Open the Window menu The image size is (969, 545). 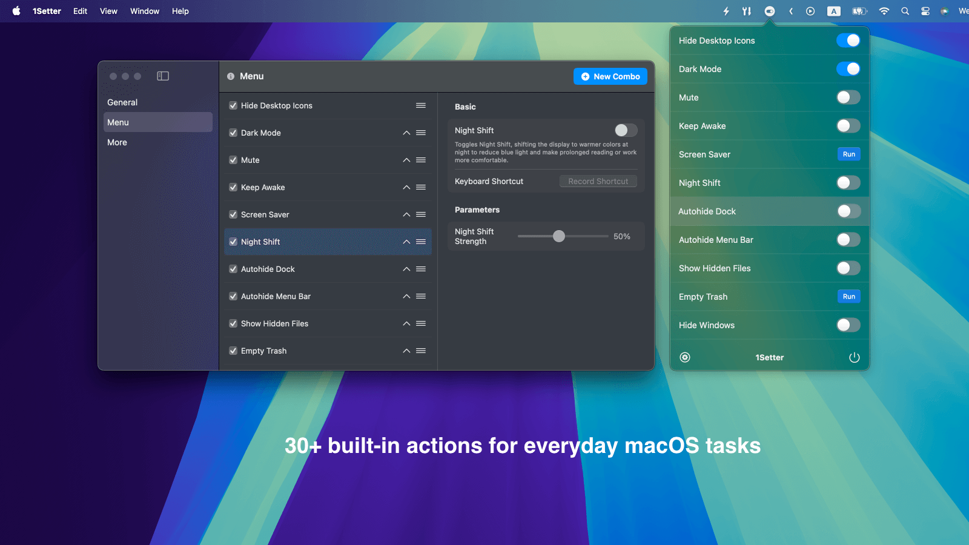click(x=145, y=11)
